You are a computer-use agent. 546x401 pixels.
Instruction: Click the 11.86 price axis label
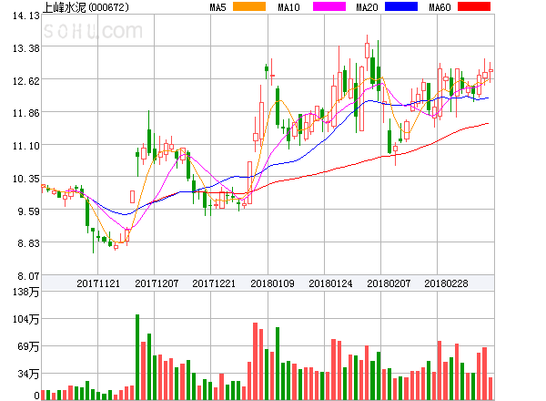pos(26,113)
